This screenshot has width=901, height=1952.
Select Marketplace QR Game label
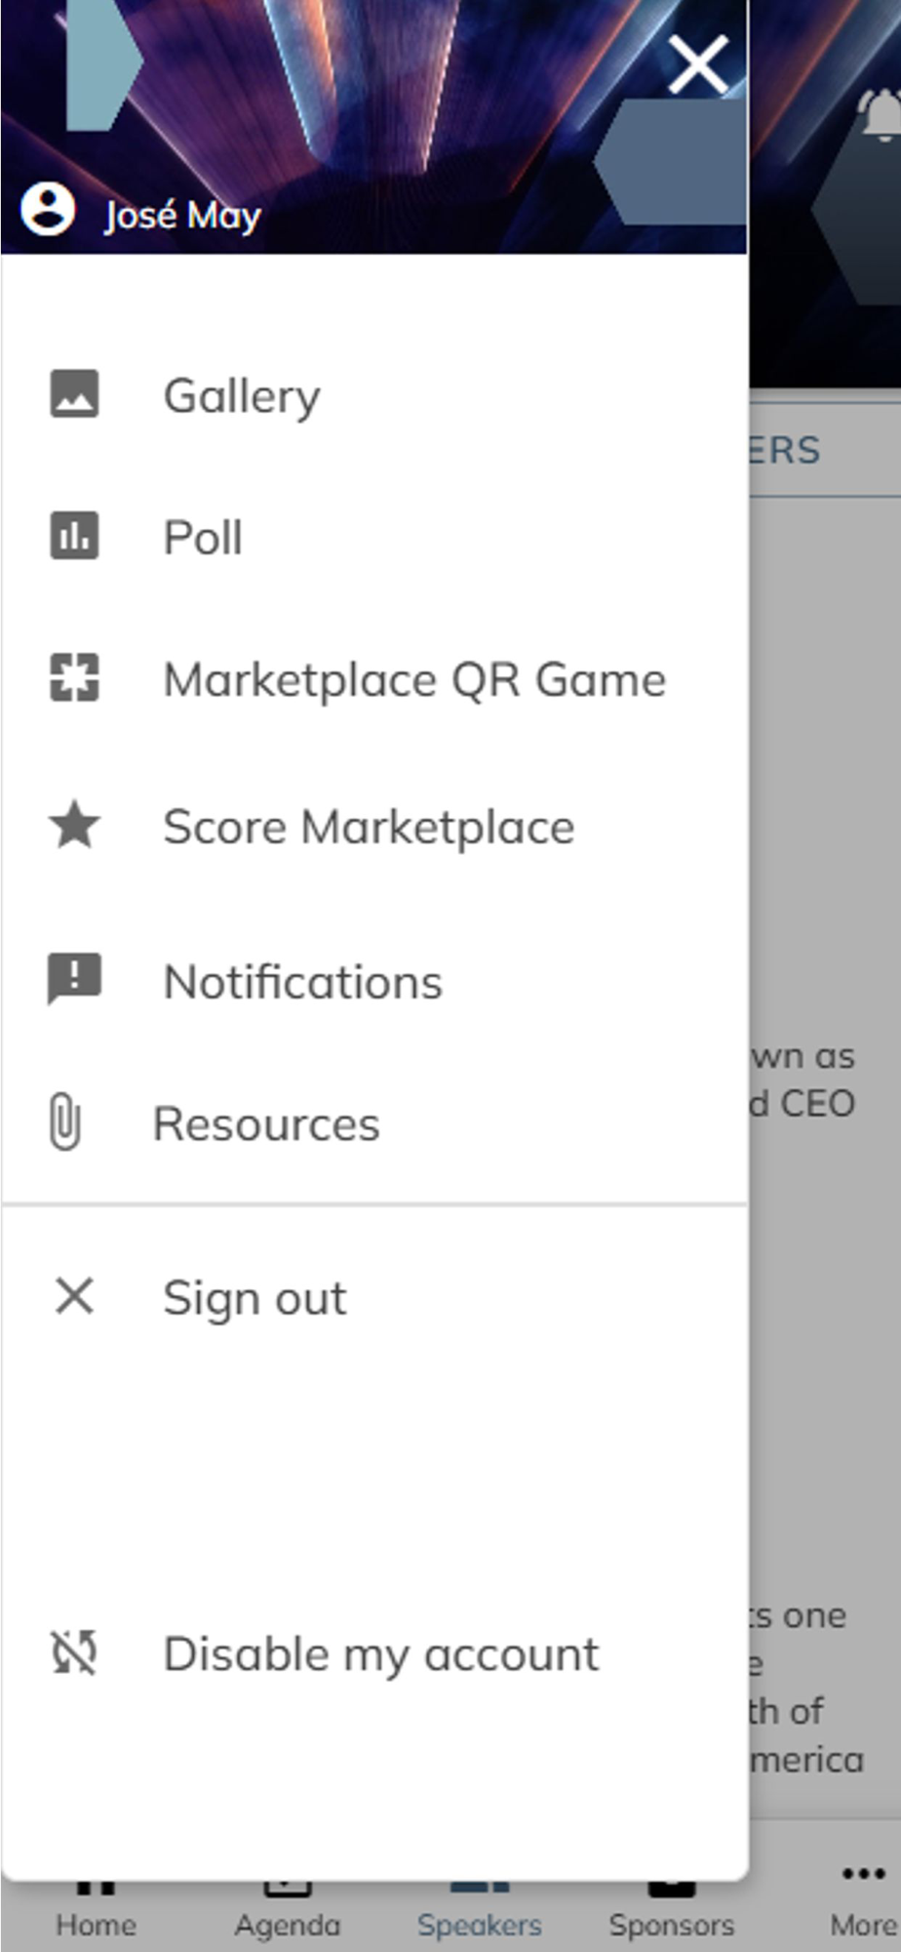[414, 680]
